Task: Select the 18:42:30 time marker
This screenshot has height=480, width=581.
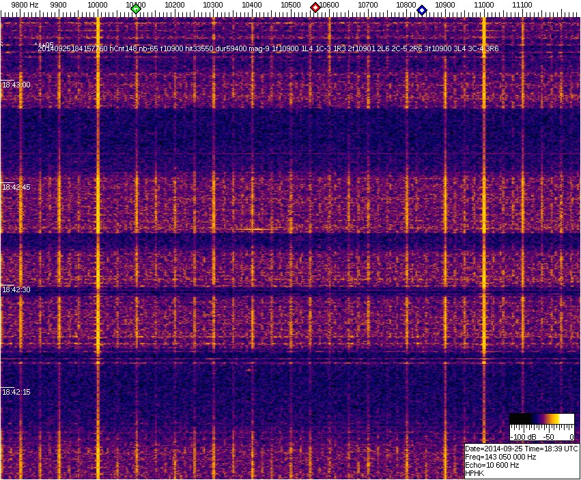Action: point(16,290)
